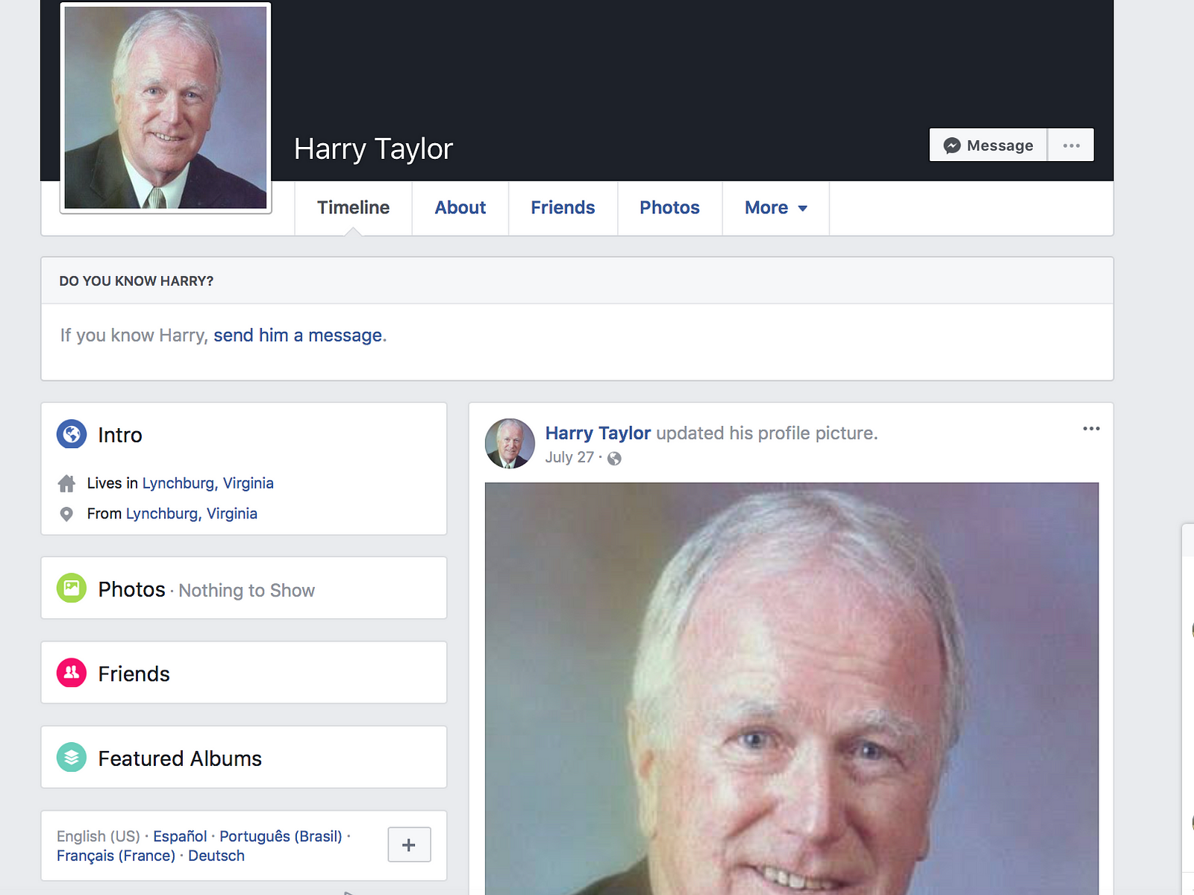Image resolution: width=1194 pixels, height=895 pixels.
Task: Switch language to Español
Action: coord(180,836)
